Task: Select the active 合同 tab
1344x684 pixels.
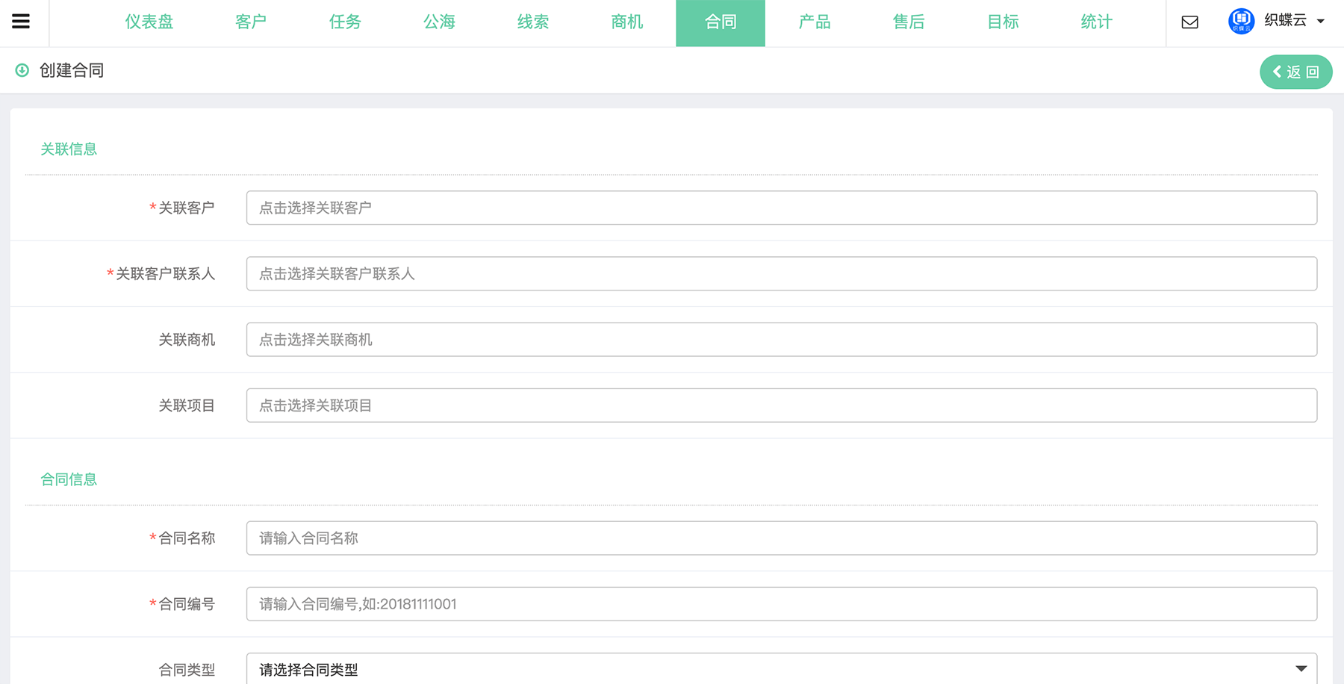Action: [x=721, y=22]
